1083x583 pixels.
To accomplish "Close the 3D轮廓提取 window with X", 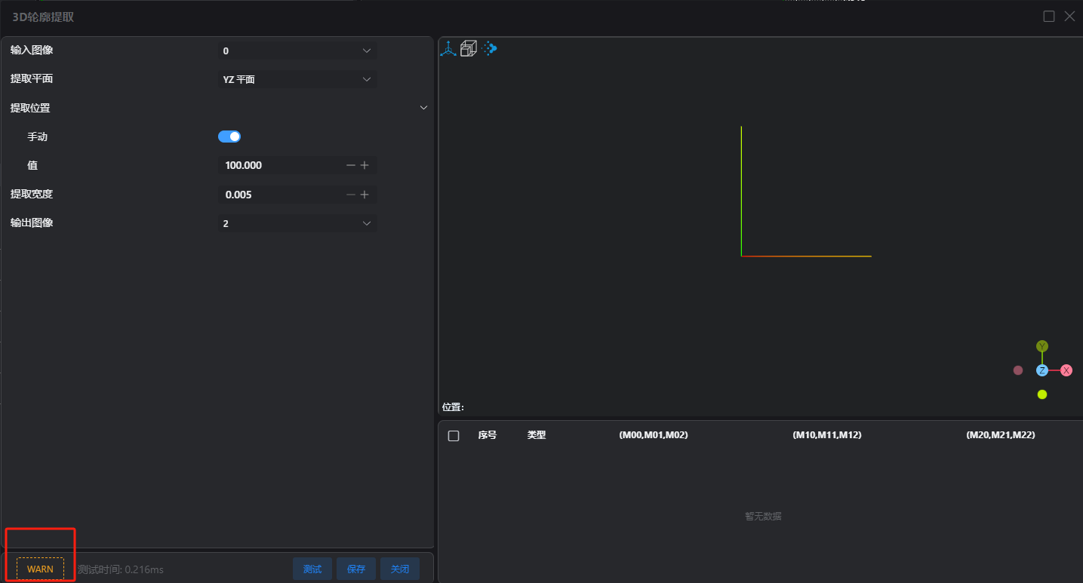I will click(1069, 17).
